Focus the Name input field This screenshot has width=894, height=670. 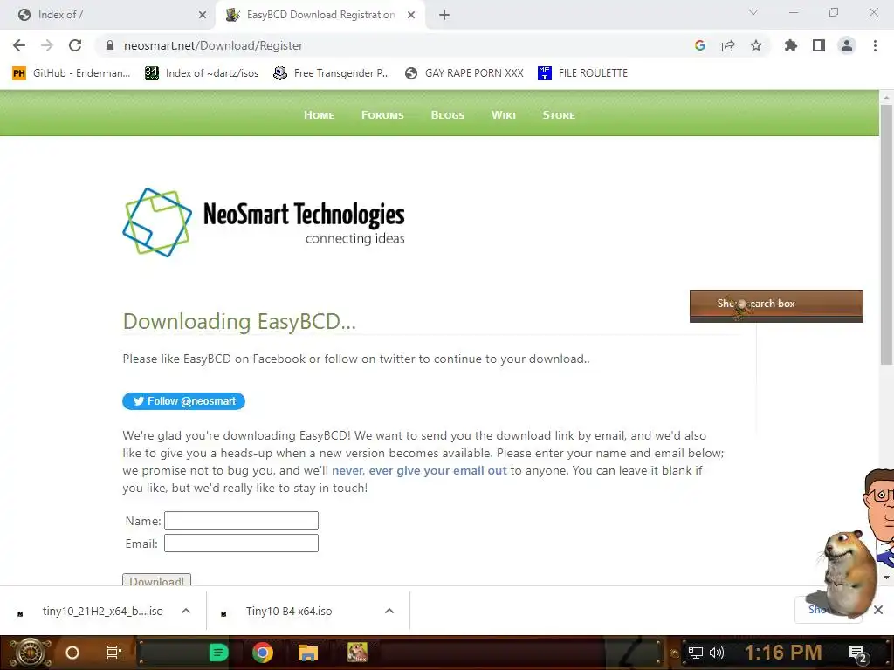pyautogui.click(x=241, y=520)
